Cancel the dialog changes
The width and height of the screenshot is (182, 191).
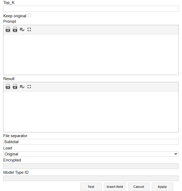tap(139, 187)
